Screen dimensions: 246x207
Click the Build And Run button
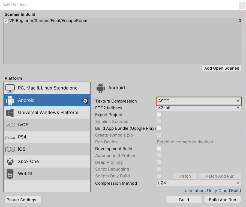click(x=222, y=200)
